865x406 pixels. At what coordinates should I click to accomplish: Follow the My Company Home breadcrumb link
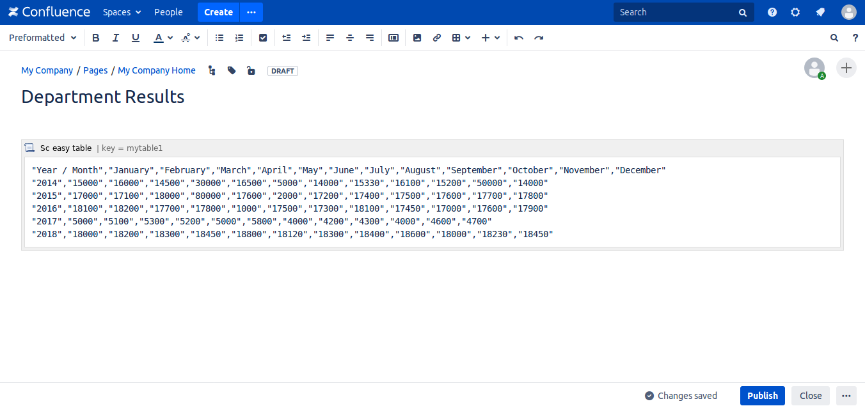[x=157, y=70]
